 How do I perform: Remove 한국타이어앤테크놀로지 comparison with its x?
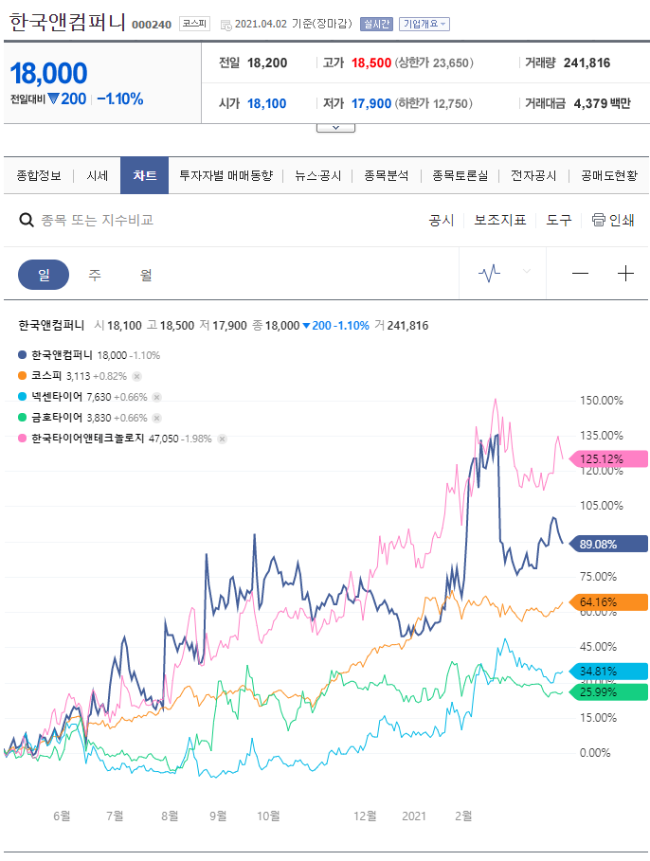point(222,439)
